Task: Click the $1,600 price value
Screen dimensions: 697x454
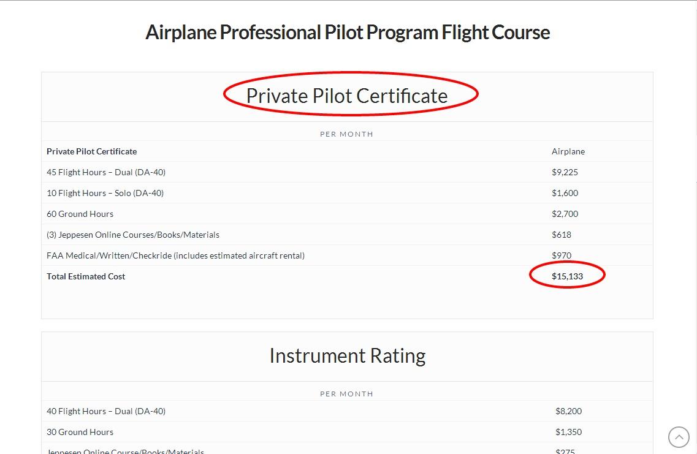Action: coord(565,193)
